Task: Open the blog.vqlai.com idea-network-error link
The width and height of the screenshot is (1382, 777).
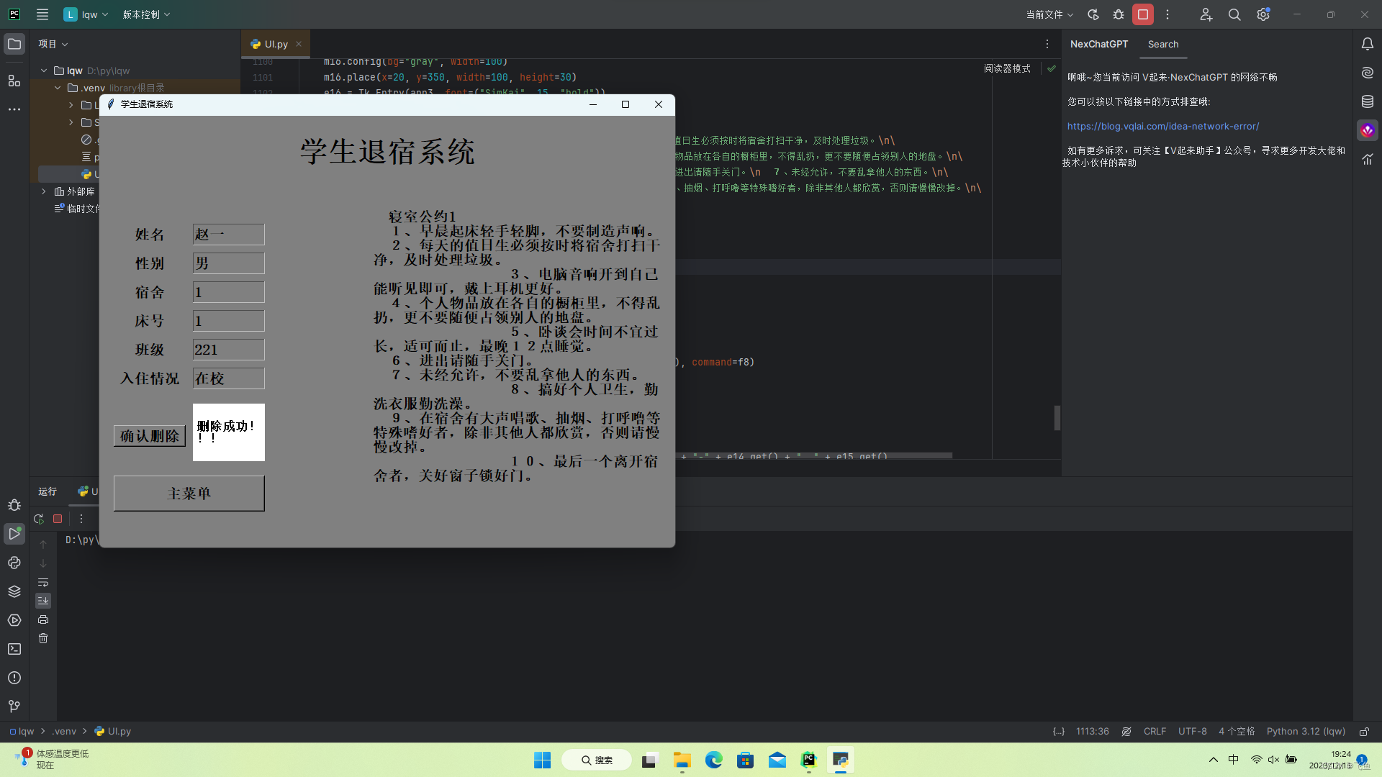Action: click(x=1163, y=126)
